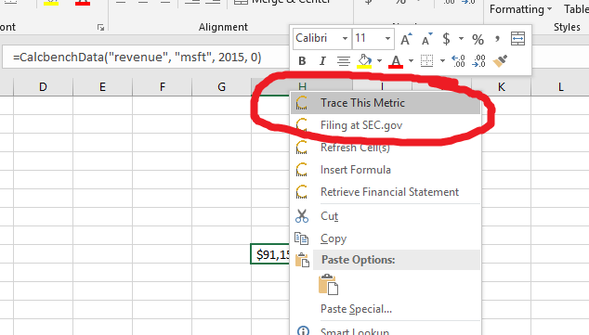Screen dimensions: 589x335
Task: Open Paste Special dialog
Action: pos(386,309)
